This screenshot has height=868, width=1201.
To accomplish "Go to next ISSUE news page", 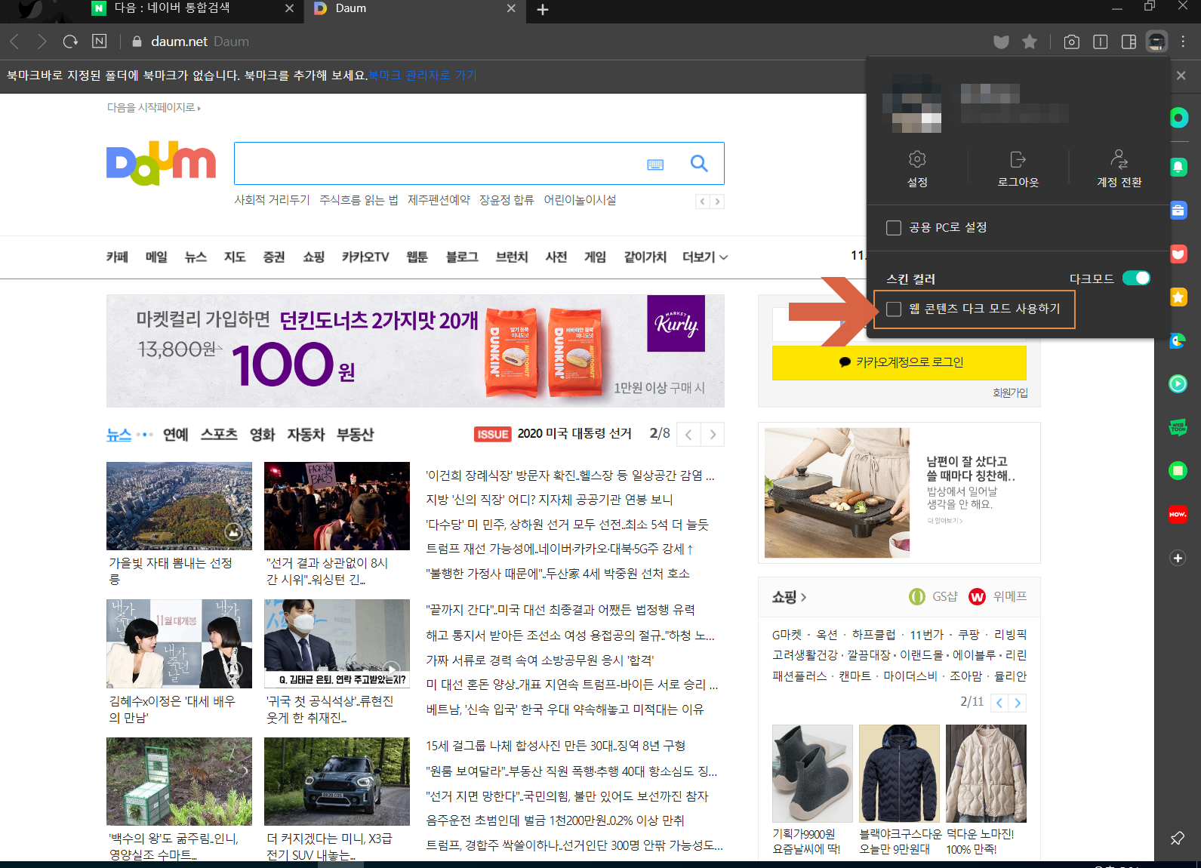I will click(x=713, y=434).
